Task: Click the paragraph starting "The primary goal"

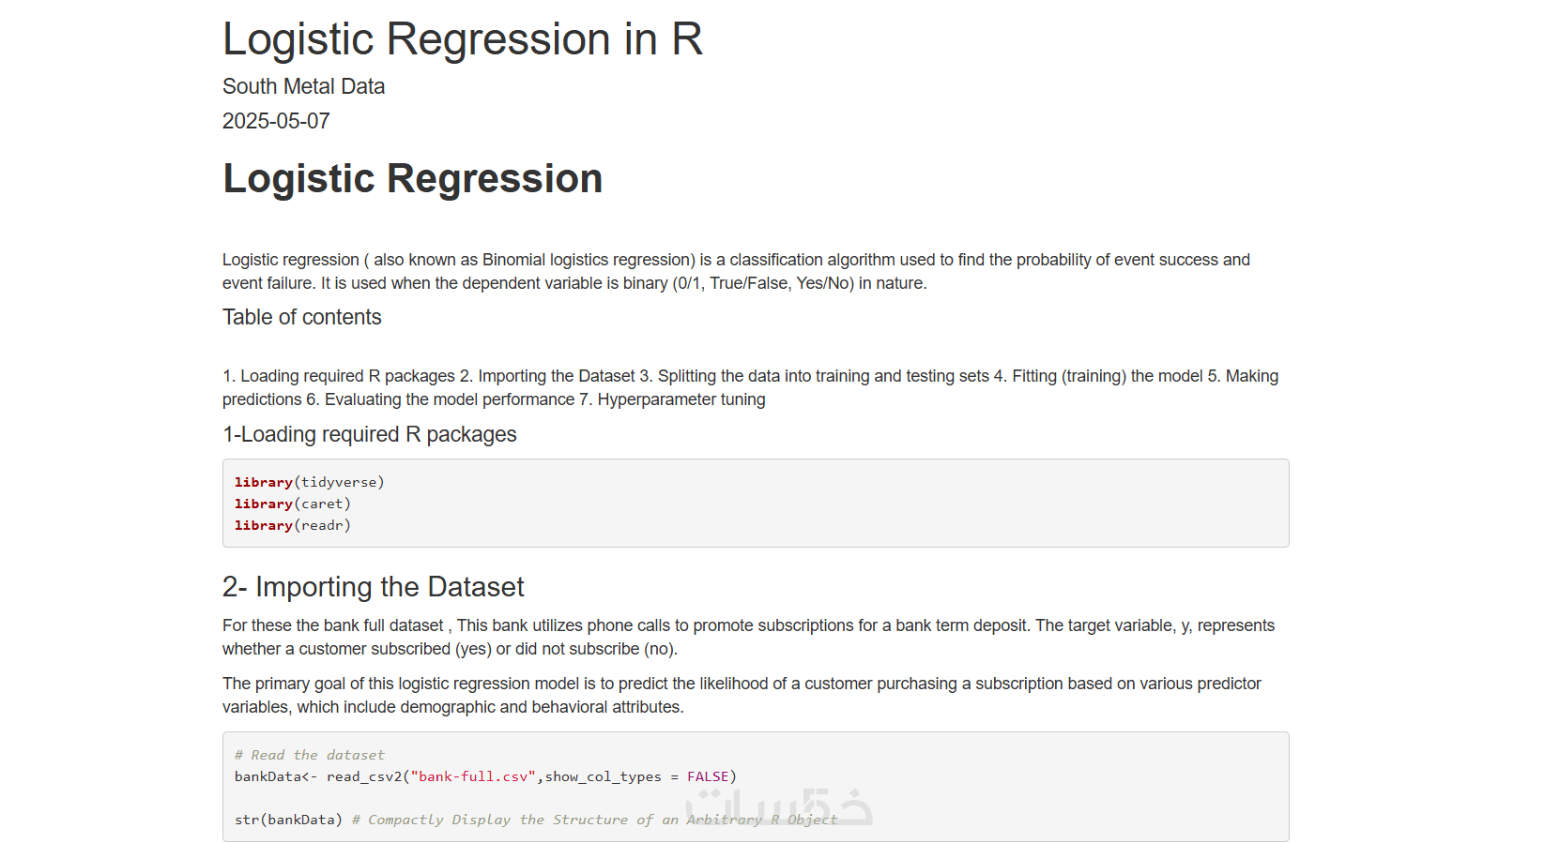Action: pyautogui.click(x=741, y=695)
